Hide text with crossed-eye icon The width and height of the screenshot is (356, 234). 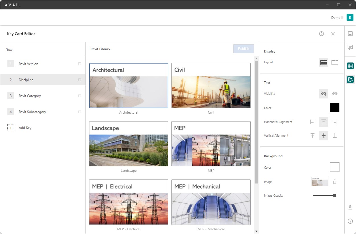pos(324,94)
